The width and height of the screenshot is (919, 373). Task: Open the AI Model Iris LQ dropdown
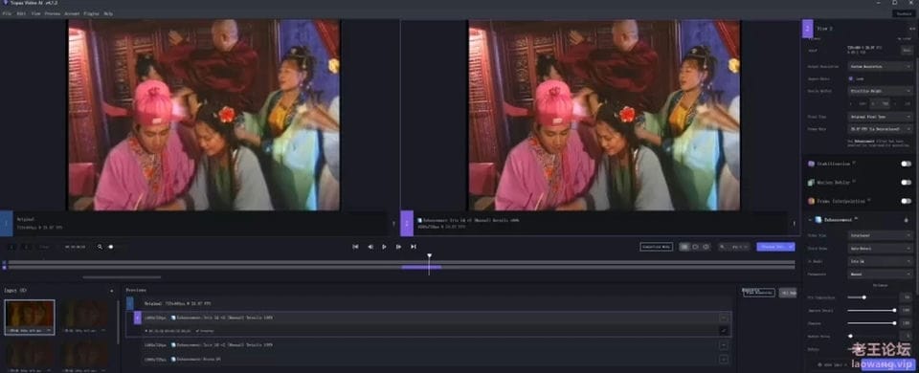pyautogui.click(x=880, y=260)
